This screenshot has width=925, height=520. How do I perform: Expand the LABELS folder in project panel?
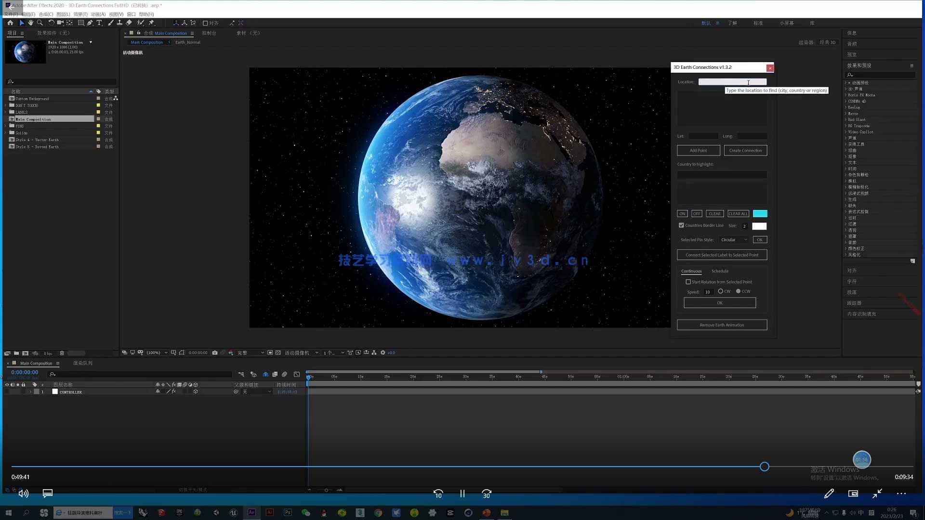(x=6, y=112)
